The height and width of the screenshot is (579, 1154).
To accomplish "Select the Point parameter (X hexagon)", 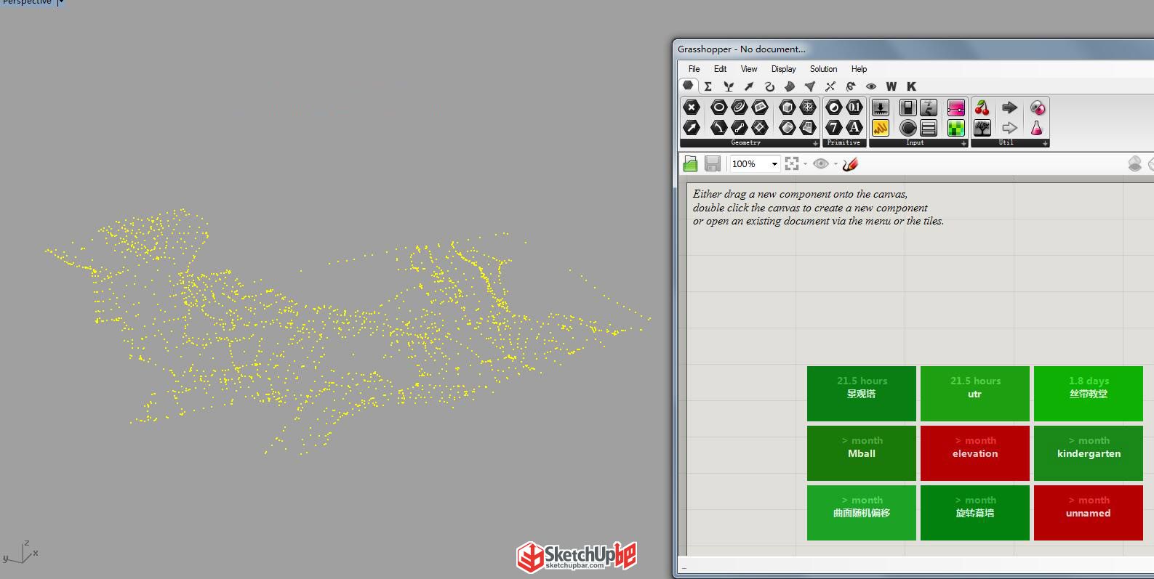I will 692,108.
